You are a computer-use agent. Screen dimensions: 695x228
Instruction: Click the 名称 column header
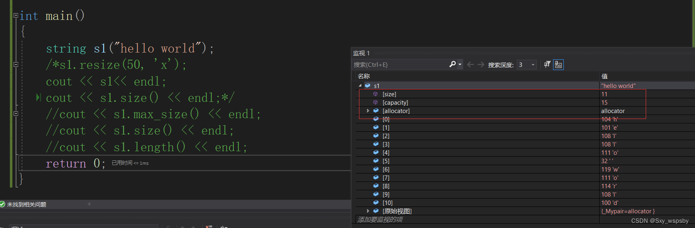[364, 76]
